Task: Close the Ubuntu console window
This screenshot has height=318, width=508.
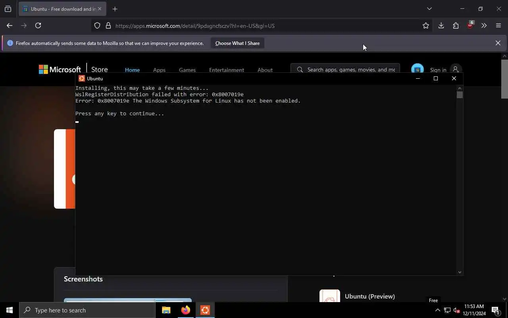Action: (454, 78)
